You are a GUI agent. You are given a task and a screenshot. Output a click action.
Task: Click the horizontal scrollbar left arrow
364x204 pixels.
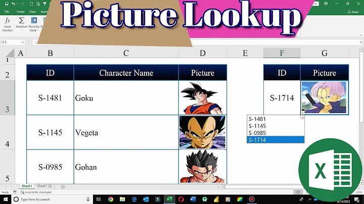pos(222,187)
